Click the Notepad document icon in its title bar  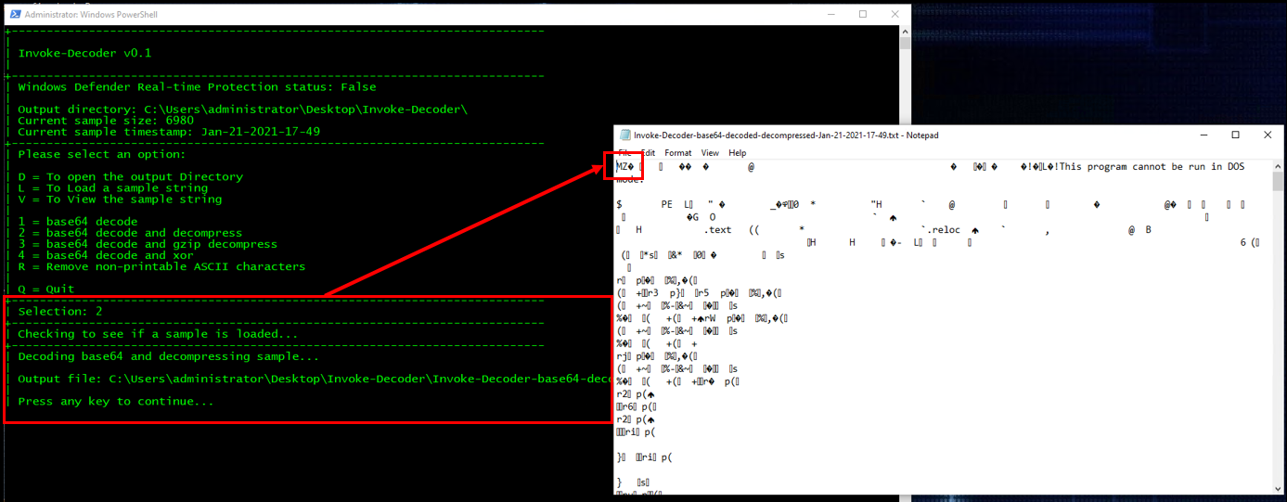click(625, 135)
